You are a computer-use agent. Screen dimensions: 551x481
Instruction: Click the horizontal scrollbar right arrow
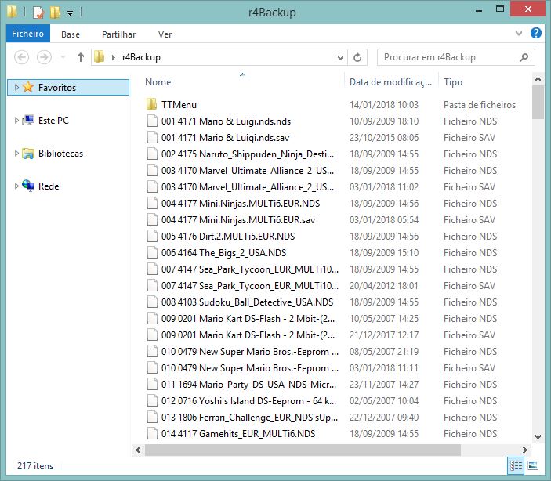point(524,450)
